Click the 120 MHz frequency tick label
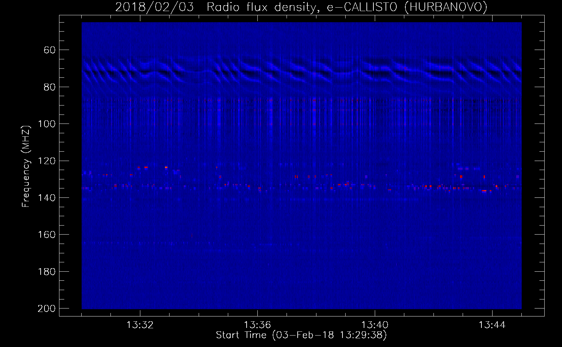Viewport: 562px width, 347px height. [x=47, y=161]
